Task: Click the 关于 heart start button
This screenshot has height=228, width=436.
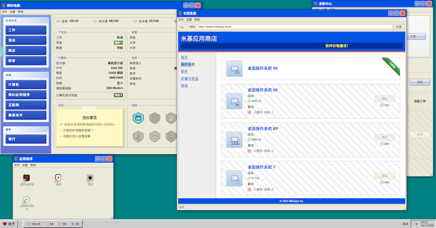Action: pyautogui.click(x=9, y=224)
